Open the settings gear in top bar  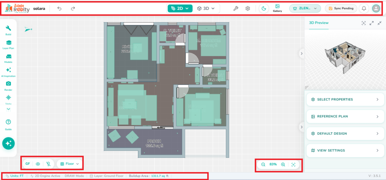[248, 8]
